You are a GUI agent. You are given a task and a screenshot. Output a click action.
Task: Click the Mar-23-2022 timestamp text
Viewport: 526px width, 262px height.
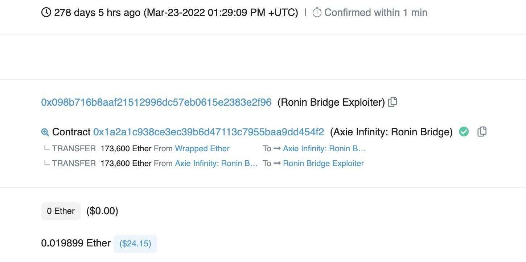[221, 13]
